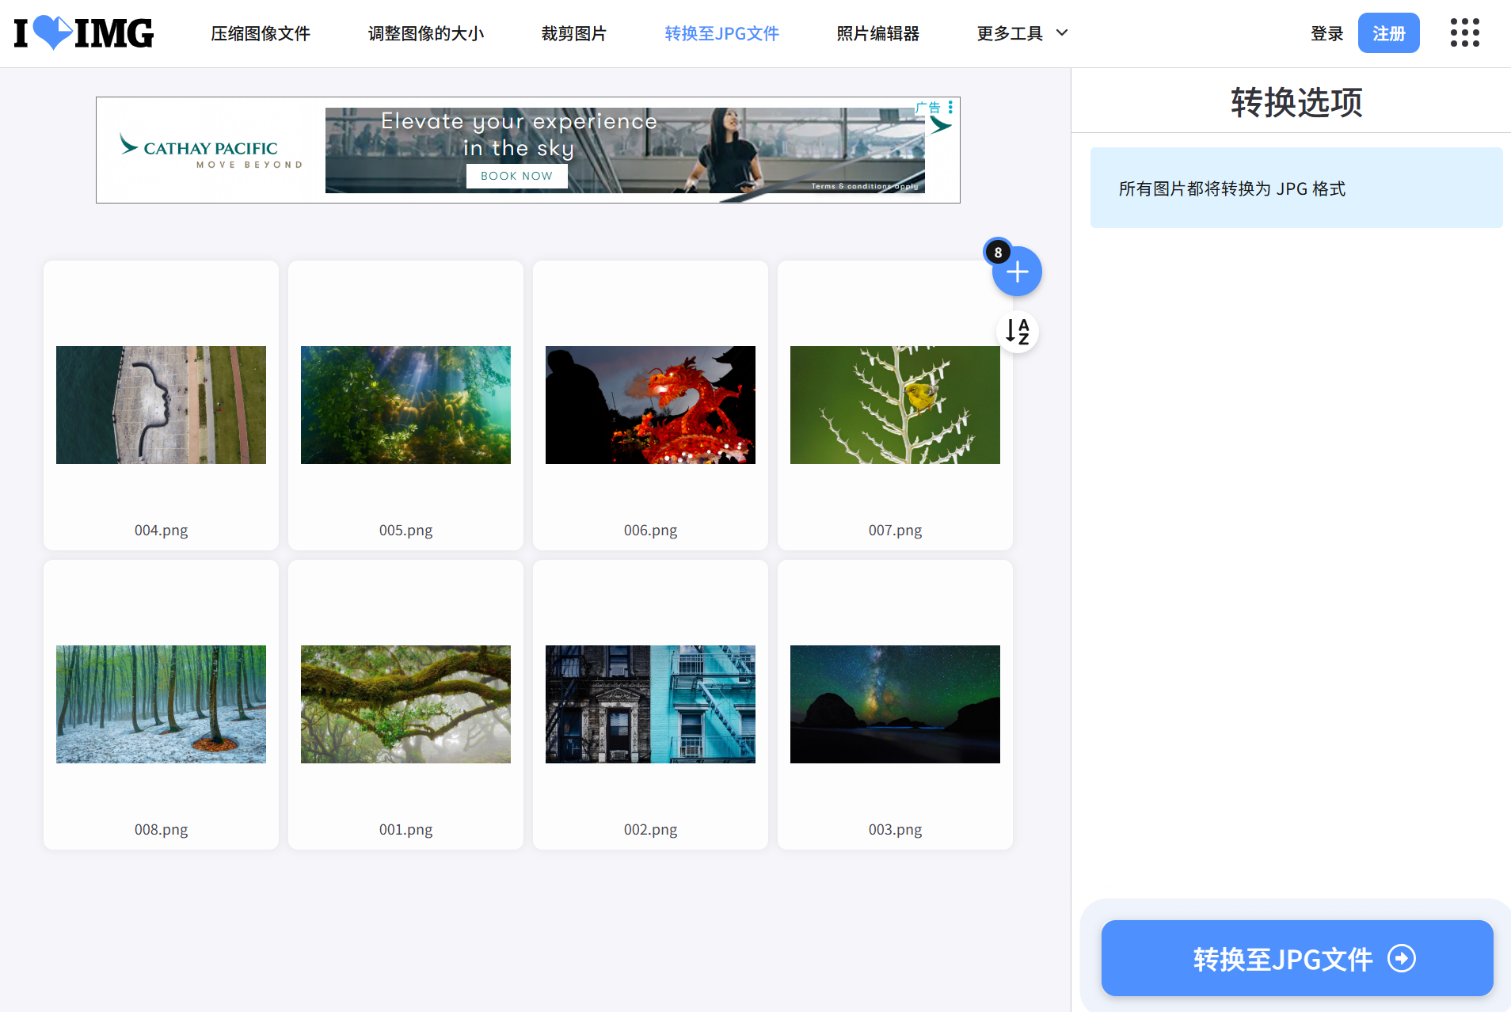Select the 003.png night sky thumbnail
Viewport: 1511px width, 1012px height.
(x=894, y=704)
